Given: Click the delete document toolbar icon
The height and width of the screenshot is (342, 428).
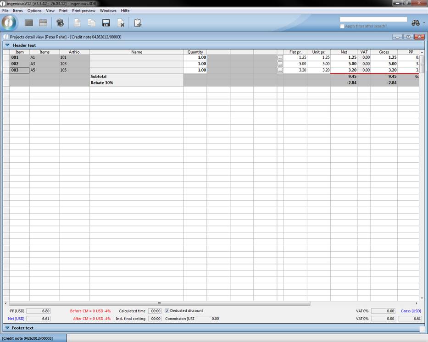Looking at the screenshot, I should [121, 23].
